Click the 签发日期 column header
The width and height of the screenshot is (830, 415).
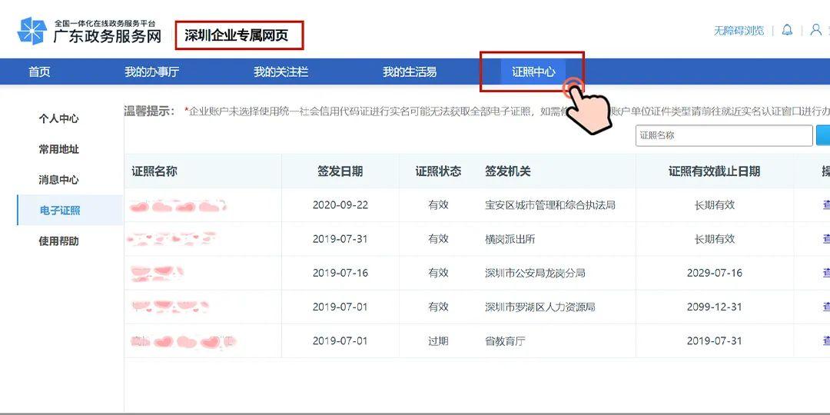[340, 171]
